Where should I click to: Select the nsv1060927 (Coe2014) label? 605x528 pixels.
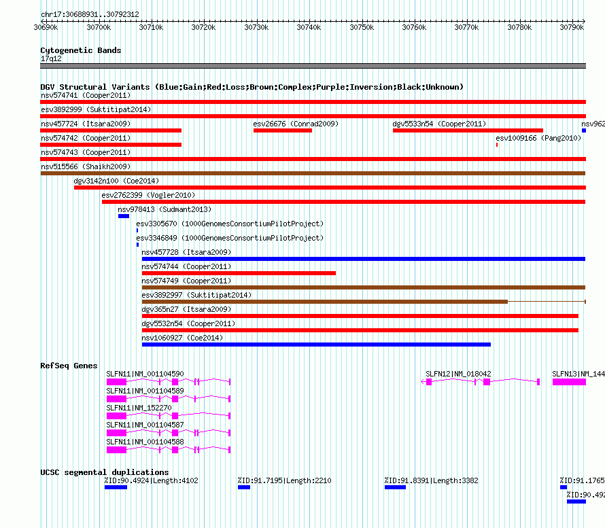coord(182,338)
